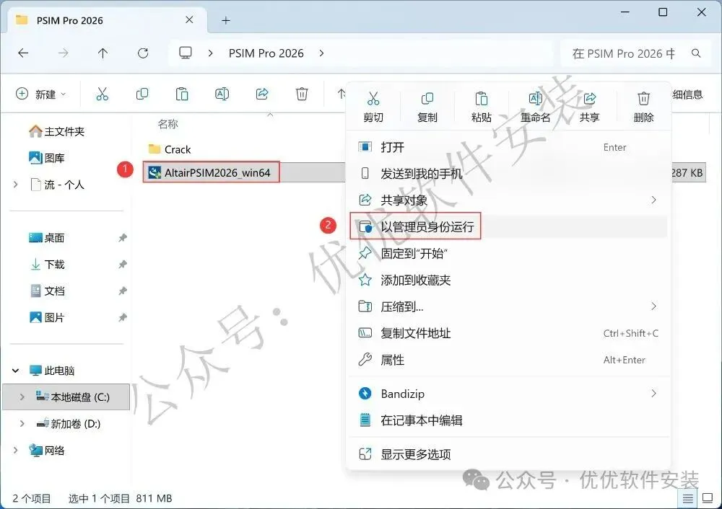
Task: Click 显示更多选项
Action: [509, 454]
